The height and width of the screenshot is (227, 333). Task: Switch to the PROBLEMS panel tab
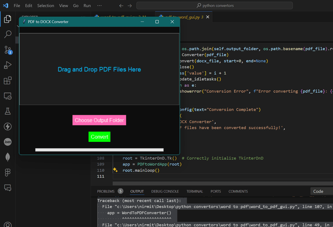[106, 191]
